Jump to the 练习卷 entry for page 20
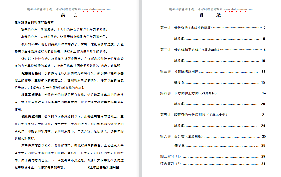Screen dimensions: 281x177 (x=179, y=104)
